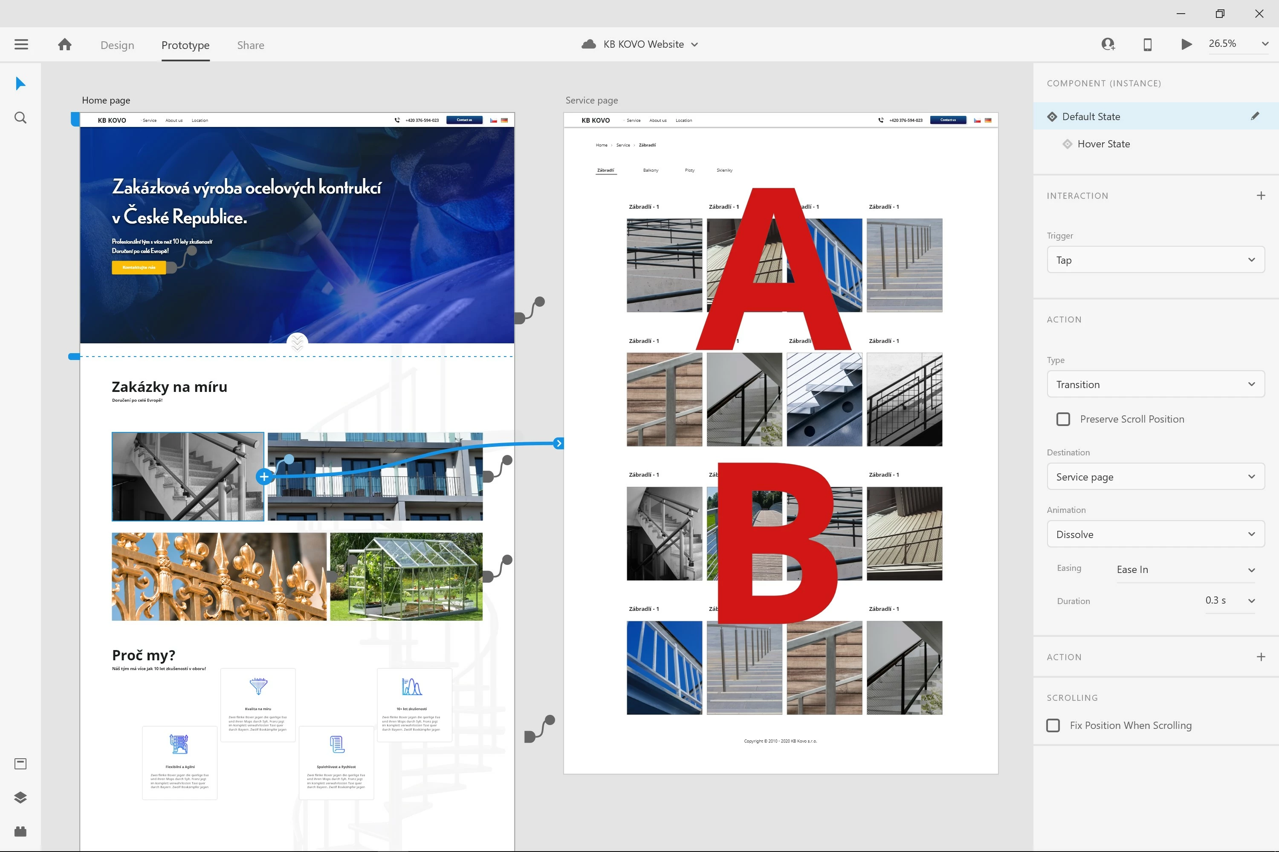This screenshot has width=1279, height=852.
Task: Expand the Animation Dissolve dropdown
Action: 1155,534
